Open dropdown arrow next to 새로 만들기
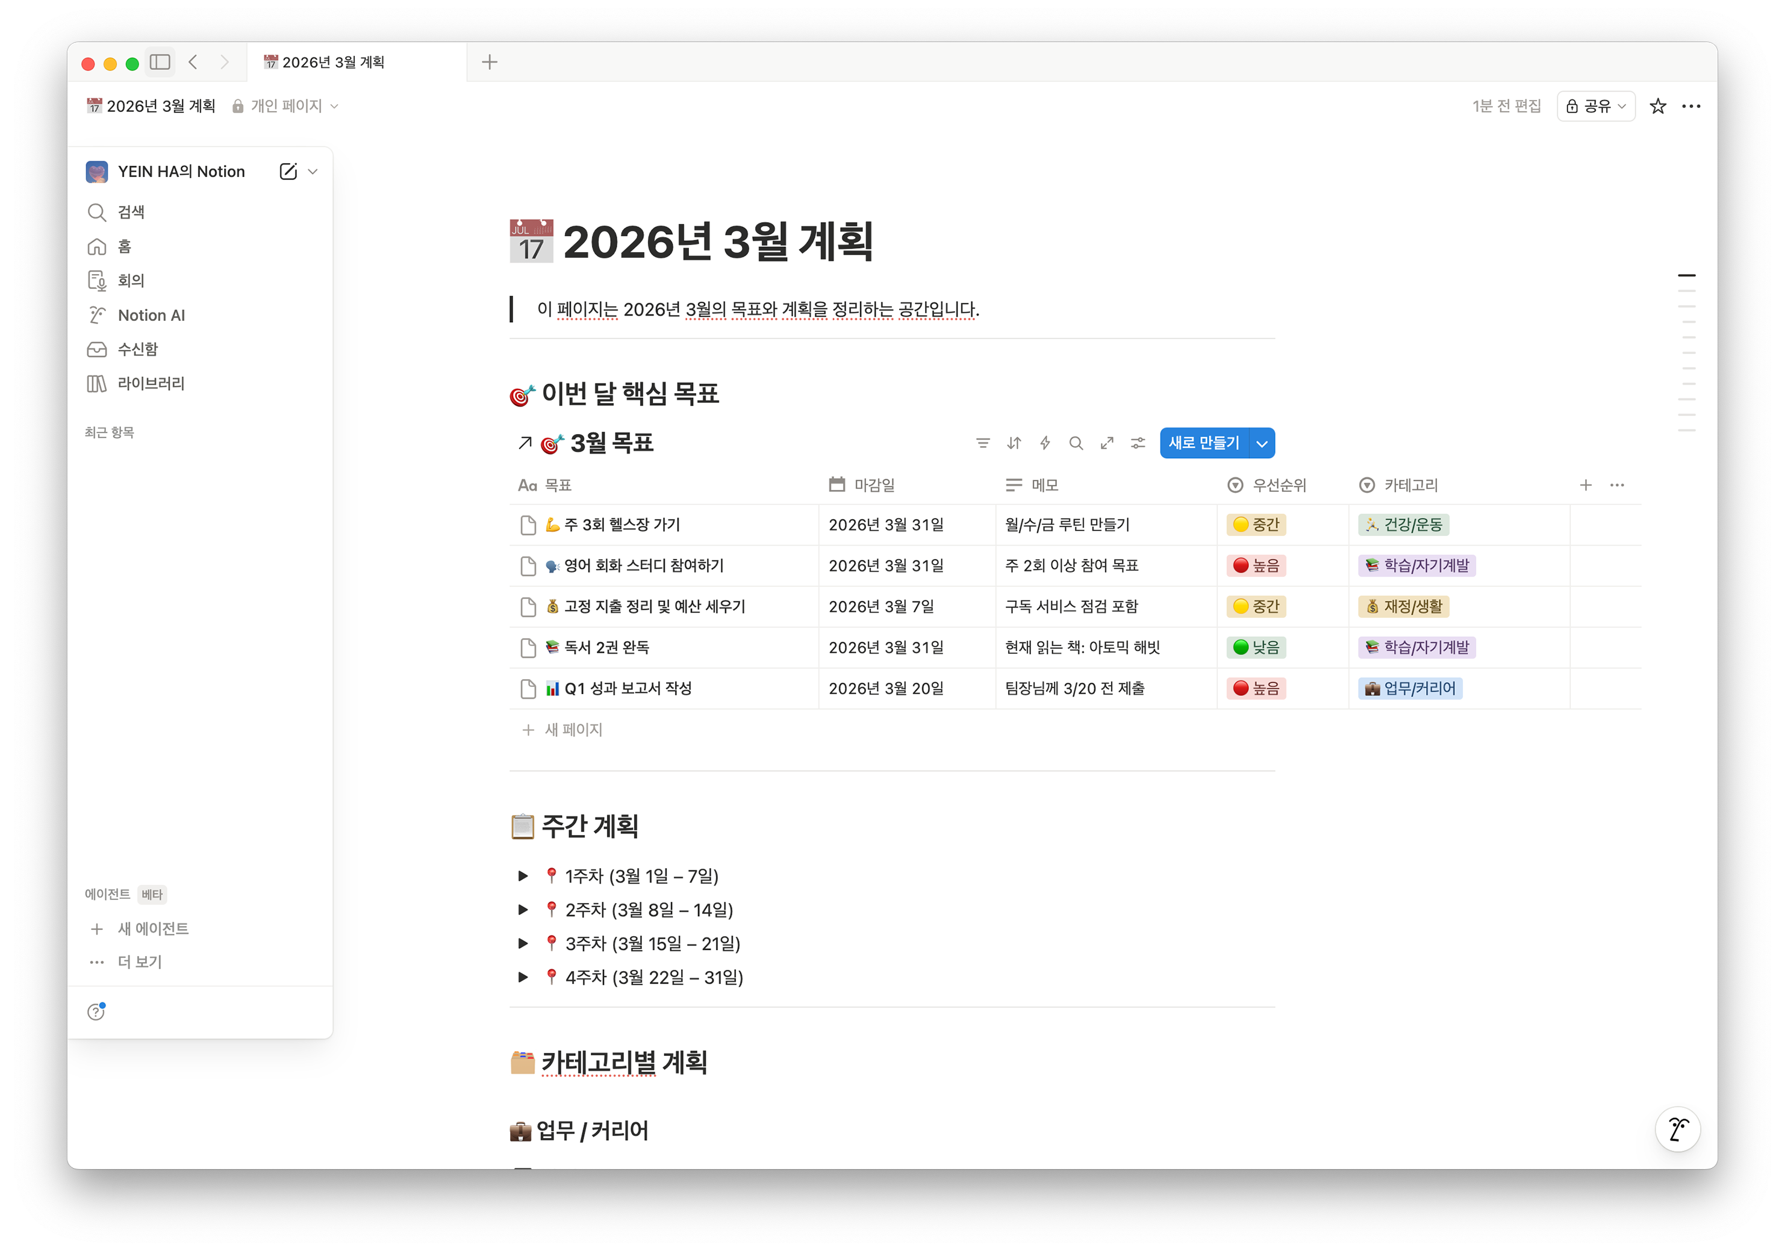Screen dimensions: 1785x1251 tap(1262, 444)
